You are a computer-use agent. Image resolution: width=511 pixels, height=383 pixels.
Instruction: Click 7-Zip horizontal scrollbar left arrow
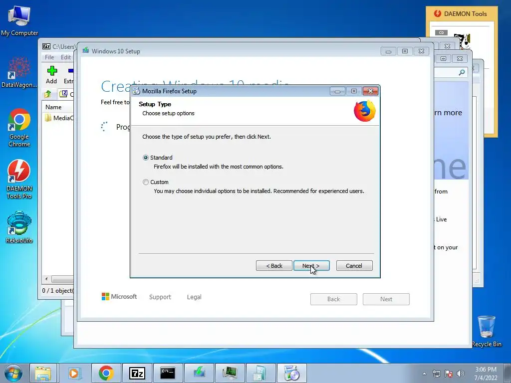(46, 279)
